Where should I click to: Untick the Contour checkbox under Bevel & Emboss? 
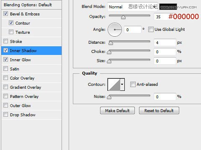(11, 23)
